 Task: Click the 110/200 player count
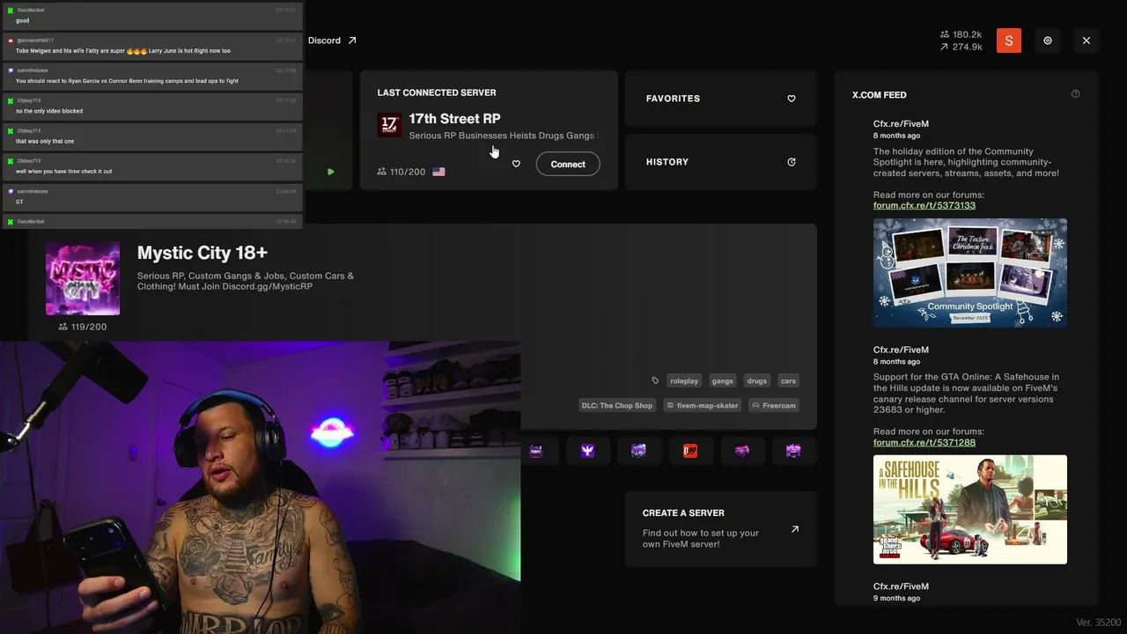pyautogui.click(x=408, y=172)
